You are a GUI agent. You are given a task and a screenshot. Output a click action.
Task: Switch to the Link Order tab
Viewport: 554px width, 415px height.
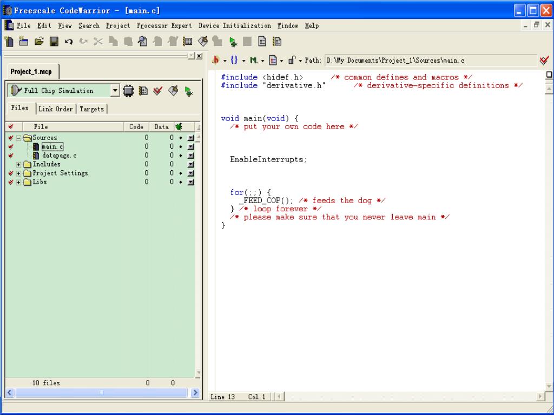point(56,109)
